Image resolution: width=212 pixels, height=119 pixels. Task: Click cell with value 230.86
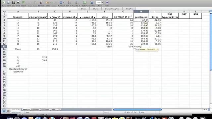click(141, 44)
